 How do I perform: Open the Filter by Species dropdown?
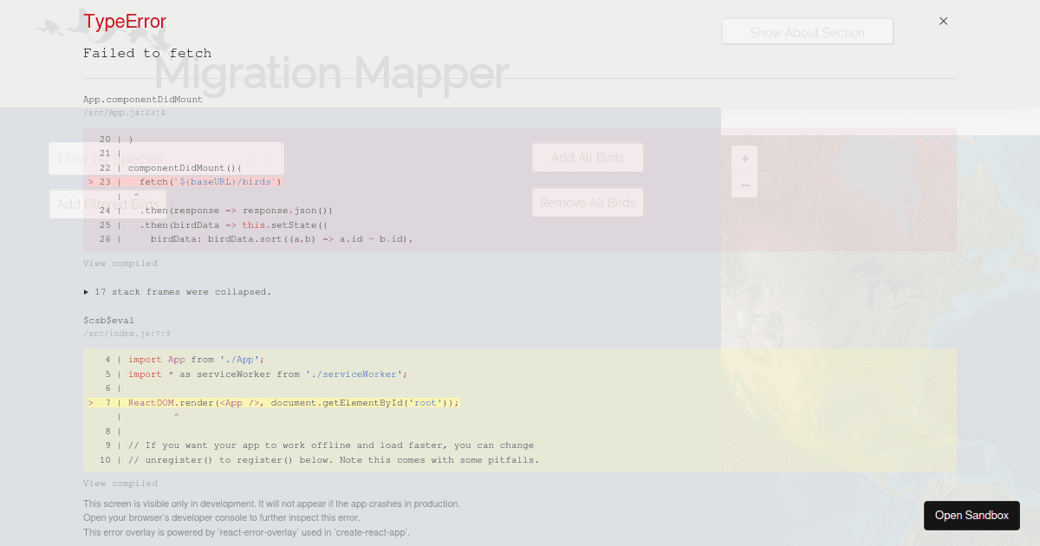[x=166, y=159]
